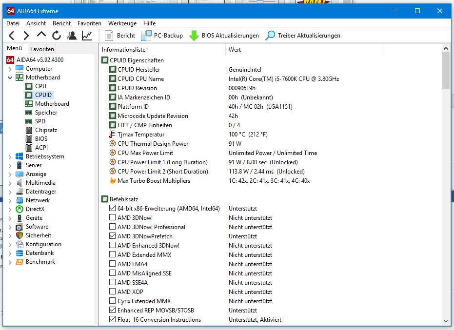Expand the Datenträger tree node
This screenshot has width=454, height=330.
coord(10,192)
